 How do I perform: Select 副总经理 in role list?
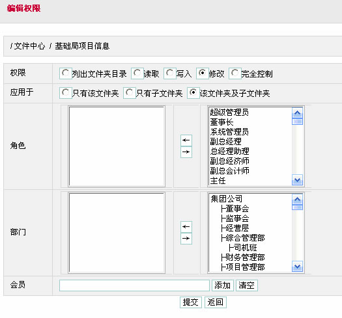225,142
